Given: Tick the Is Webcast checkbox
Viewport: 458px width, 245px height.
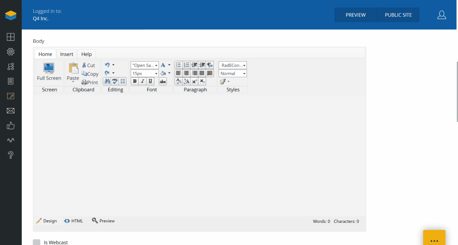Looking at the screenshot, I should [x=37, y=242].
